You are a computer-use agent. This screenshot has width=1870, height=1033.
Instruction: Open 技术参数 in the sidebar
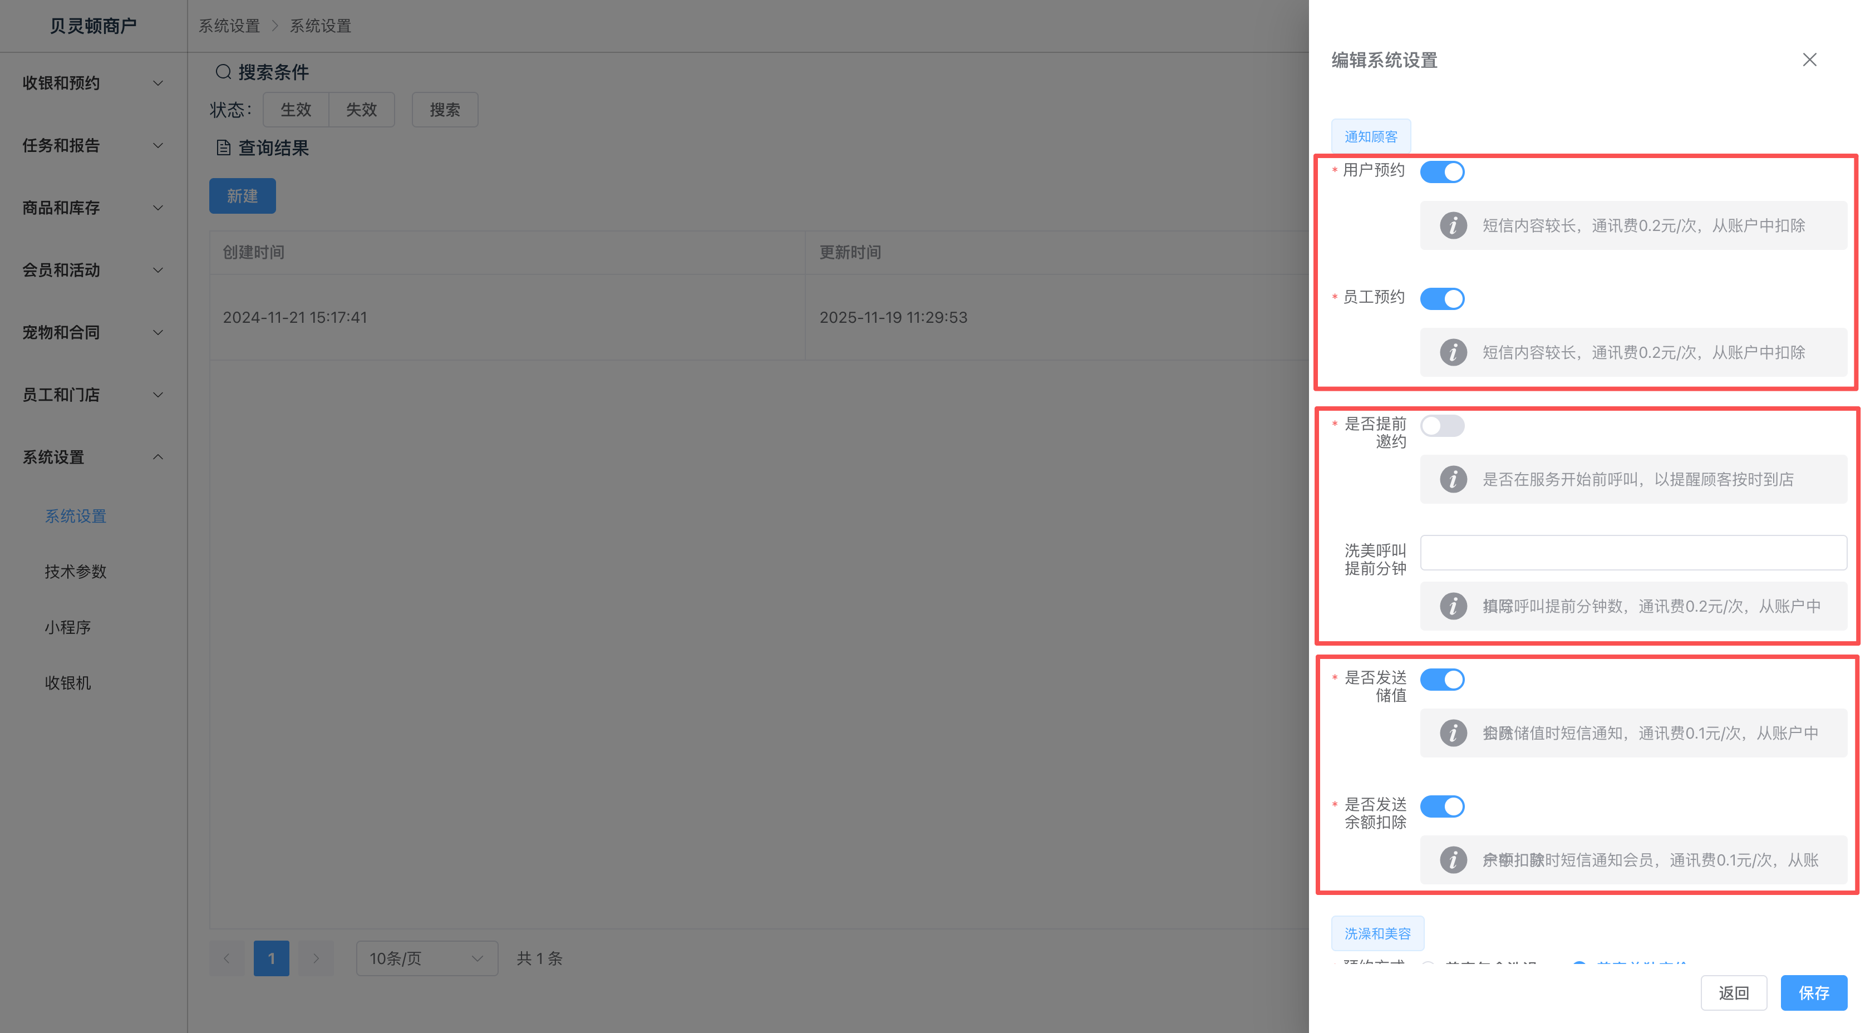[x=76, y=571]
